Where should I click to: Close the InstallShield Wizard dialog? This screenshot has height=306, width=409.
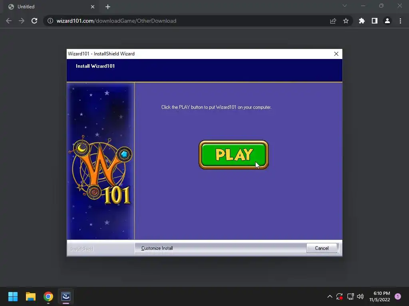336,54
